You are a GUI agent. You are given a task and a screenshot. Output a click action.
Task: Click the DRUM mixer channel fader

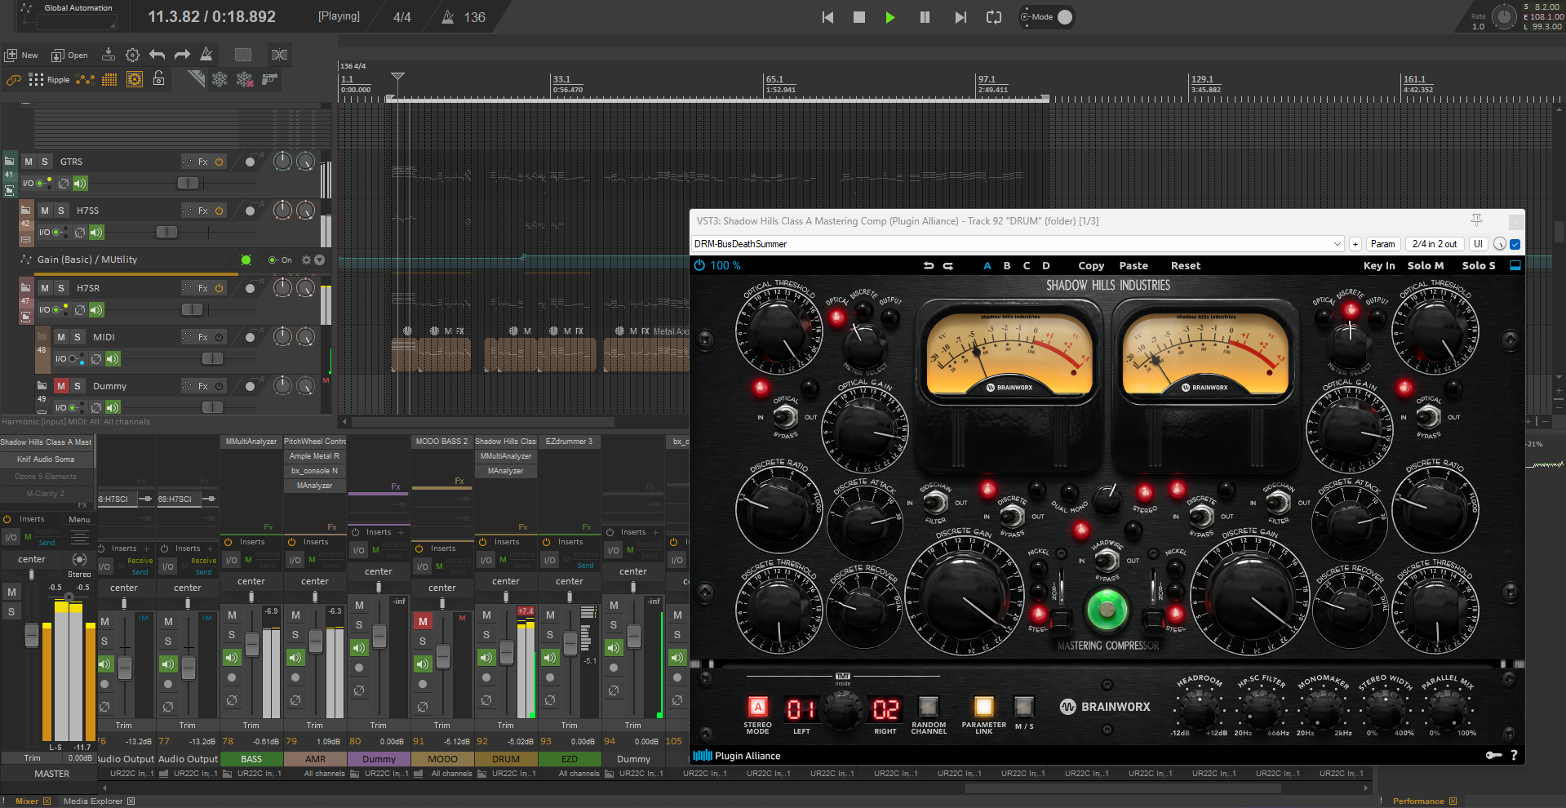point(506,652)
